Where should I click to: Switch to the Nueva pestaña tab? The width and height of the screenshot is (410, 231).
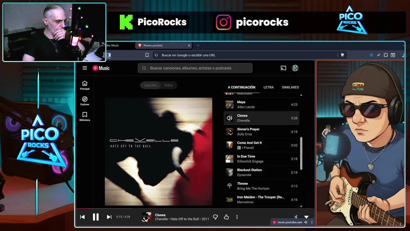click(x=164, y=45)
